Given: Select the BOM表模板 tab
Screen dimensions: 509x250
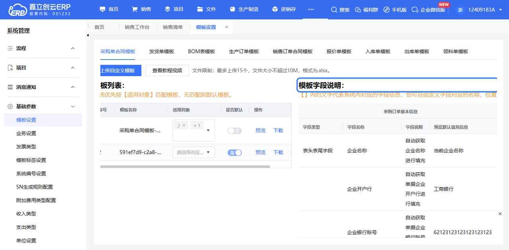Looking at the screenshot, I should (202, 52).
